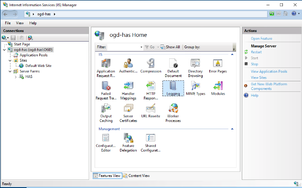Open the toolbar overflow arrow beside Group by
Image resolution: width=302 pixels, height=188 pixels.
coord(234,49)
